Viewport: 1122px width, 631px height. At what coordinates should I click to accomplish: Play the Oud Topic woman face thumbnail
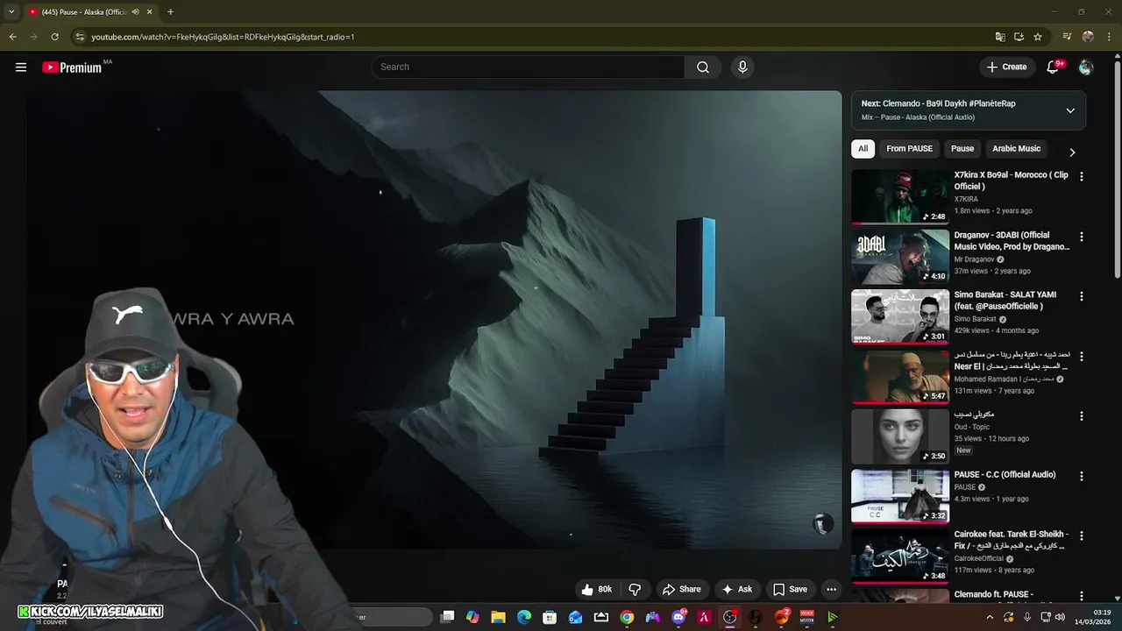click(x=900, y=436)
